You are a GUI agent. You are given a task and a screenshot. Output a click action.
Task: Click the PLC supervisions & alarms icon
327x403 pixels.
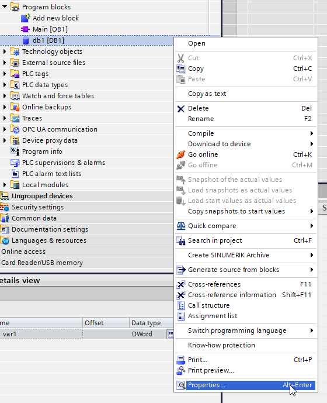click(x=15, y=163)
